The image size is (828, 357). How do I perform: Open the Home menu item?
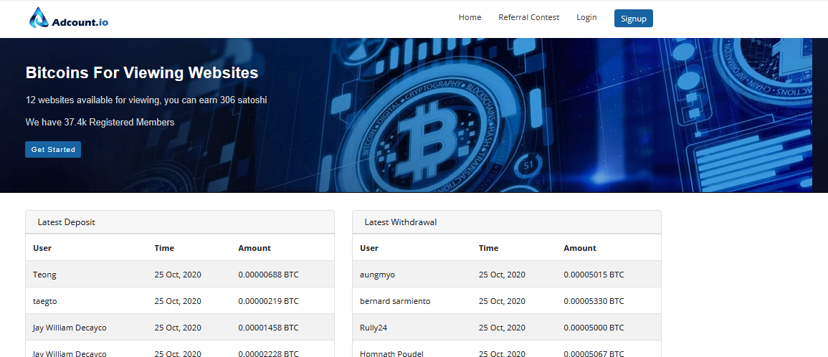(470, 17)
